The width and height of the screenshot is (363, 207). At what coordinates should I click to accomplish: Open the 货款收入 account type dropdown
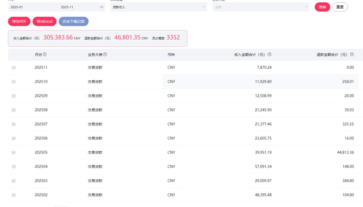pyautogui.click(x=159, y=7)
